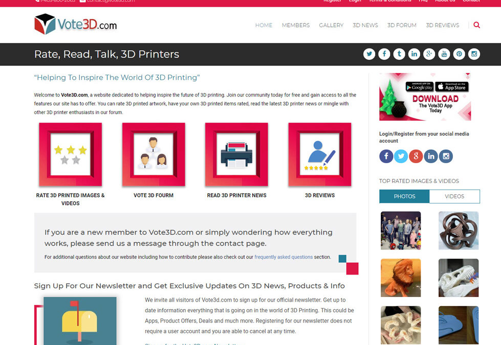Log in with red Google Plus sidebar icon
This screenshot has width=501, height=345.
416,156
